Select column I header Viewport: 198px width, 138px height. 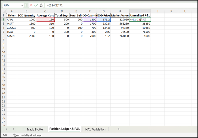[x=140, y=11]
